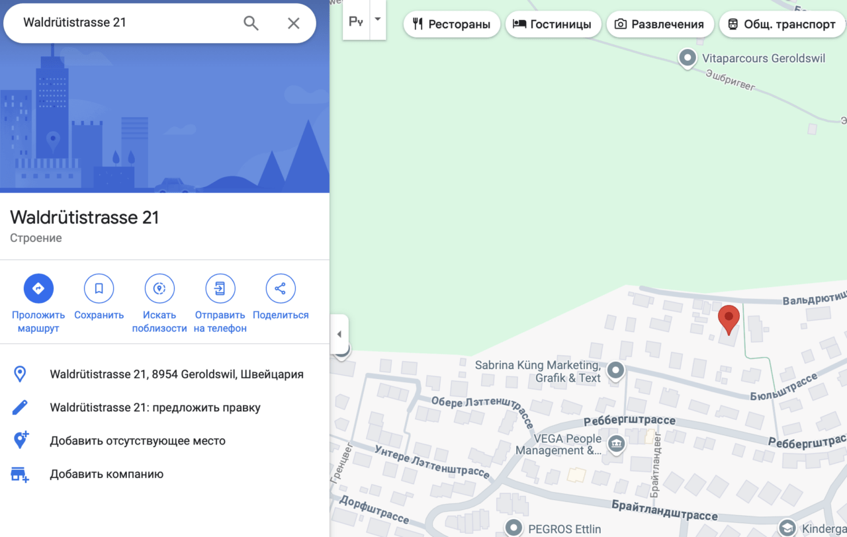Viewport: 847px width, 537px height.
Task: Click the red location pin on the map
Action: tap(729, 320)
